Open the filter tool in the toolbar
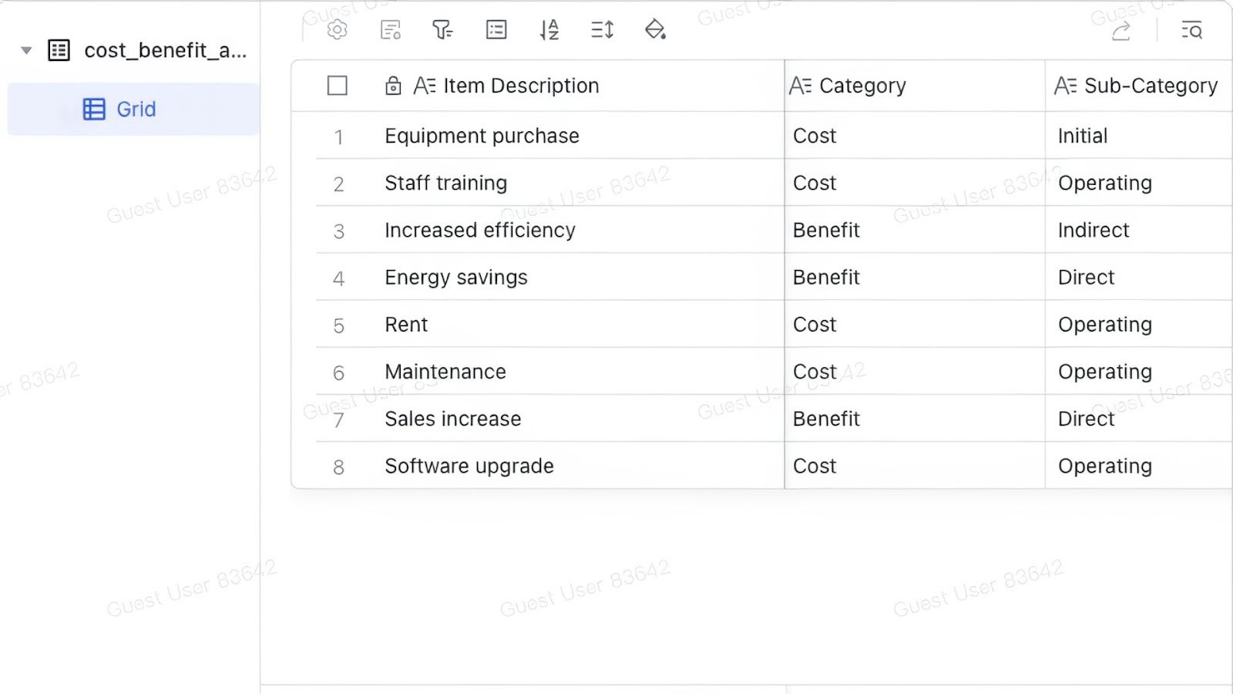The height and width of the screenshot is (694, 1233). [x=442, y=30]
